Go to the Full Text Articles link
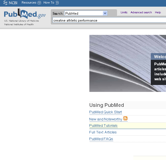This screenshot has width=166, height=160. 103,132
